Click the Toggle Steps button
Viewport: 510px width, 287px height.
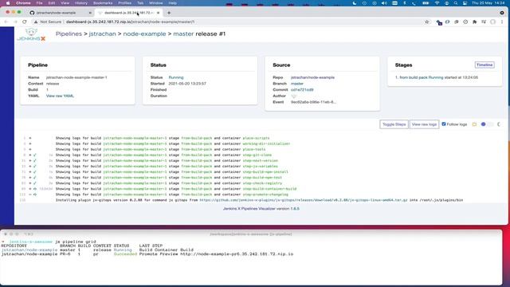pyautogui.click(x=394, y=124)
